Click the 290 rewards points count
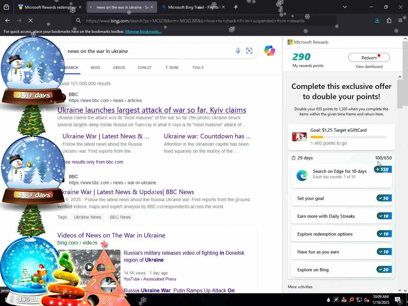408x306 pixels. tap(301, 57)
